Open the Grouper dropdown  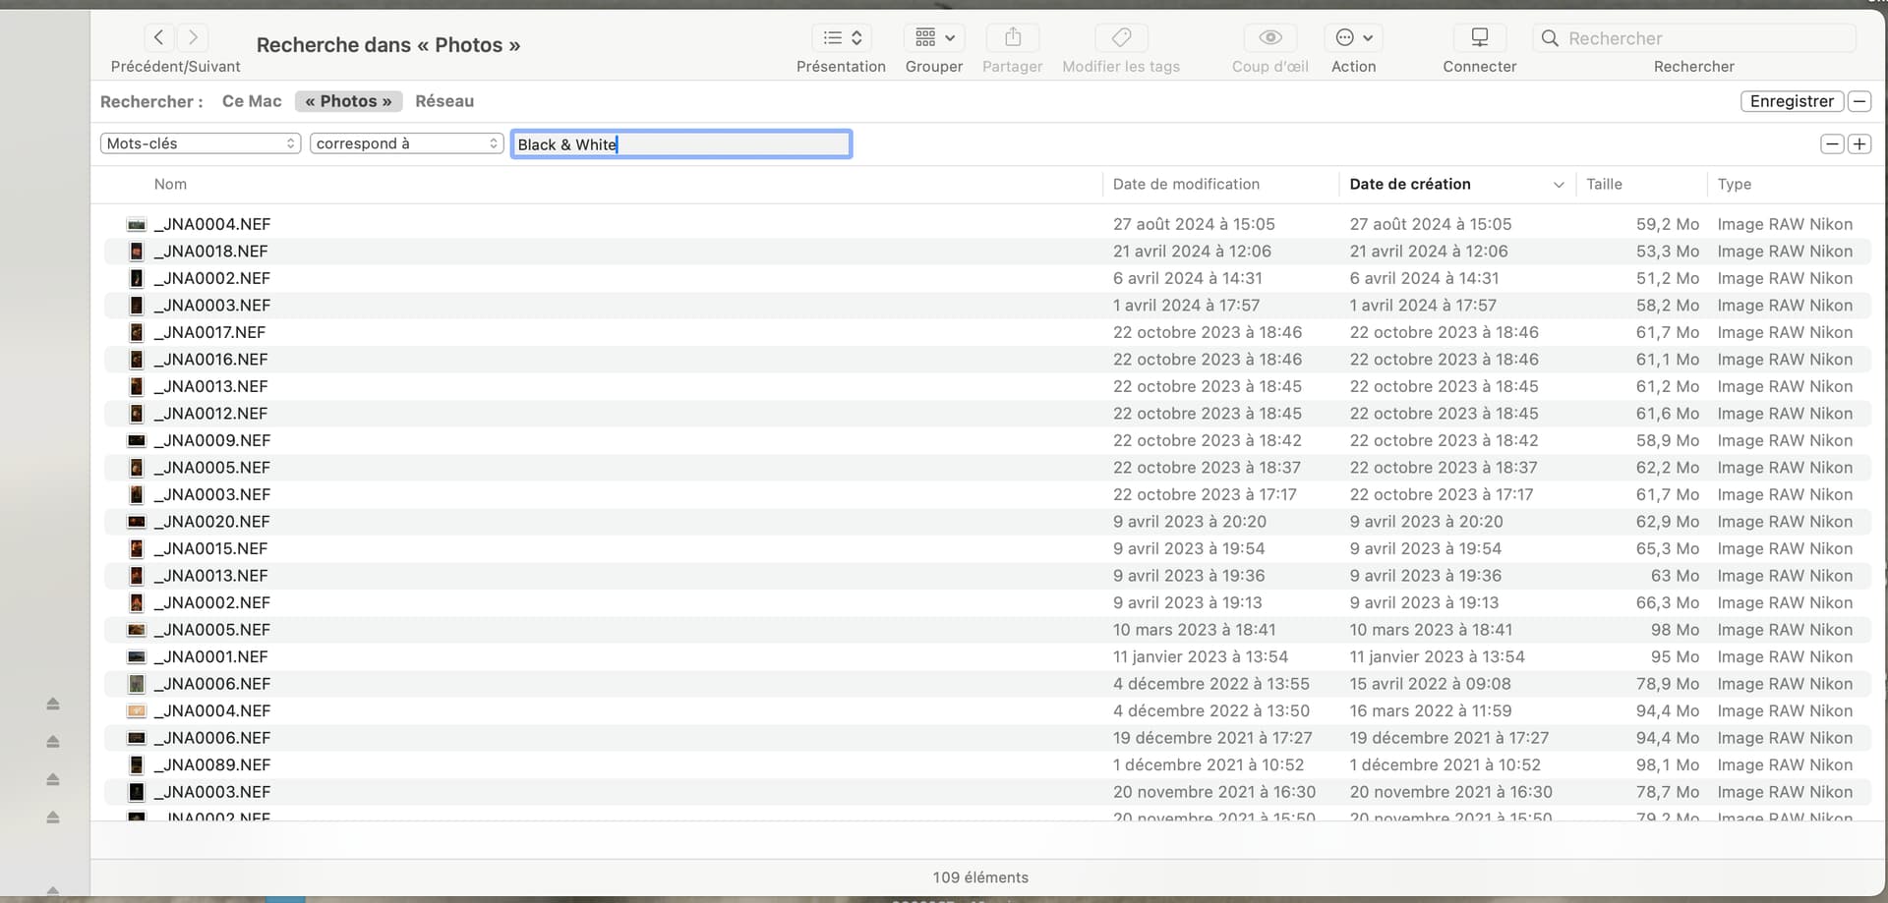pos(934,37)
